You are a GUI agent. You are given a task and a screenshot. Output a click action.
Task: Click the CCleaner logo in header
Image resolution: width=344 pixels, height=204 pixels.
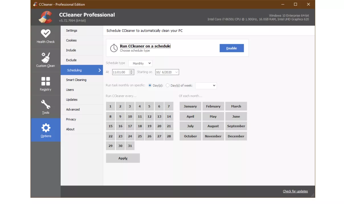(x=46, y=17)
